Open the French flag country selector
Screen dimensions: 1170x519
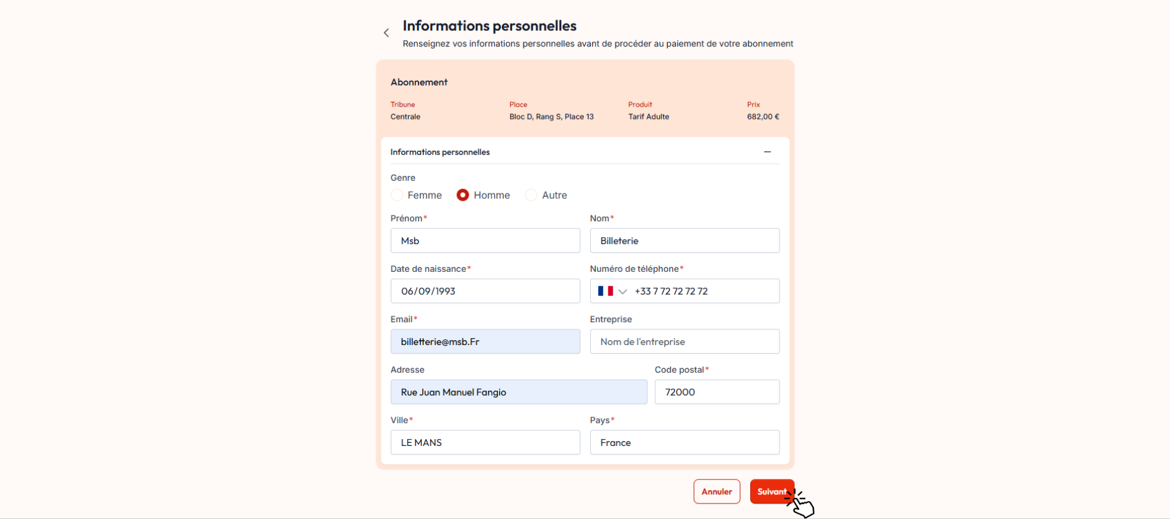coord(605,291)
